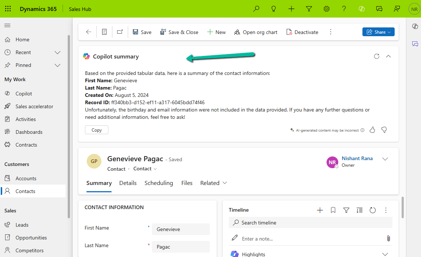Switch to the Details tab

[x=128, y=183]
